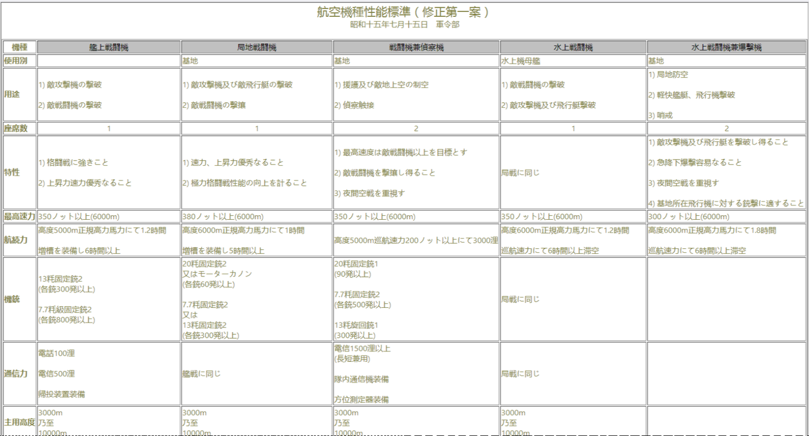Click the text 局地防空
Screen dimensions: 809x436
coord(672,74)
